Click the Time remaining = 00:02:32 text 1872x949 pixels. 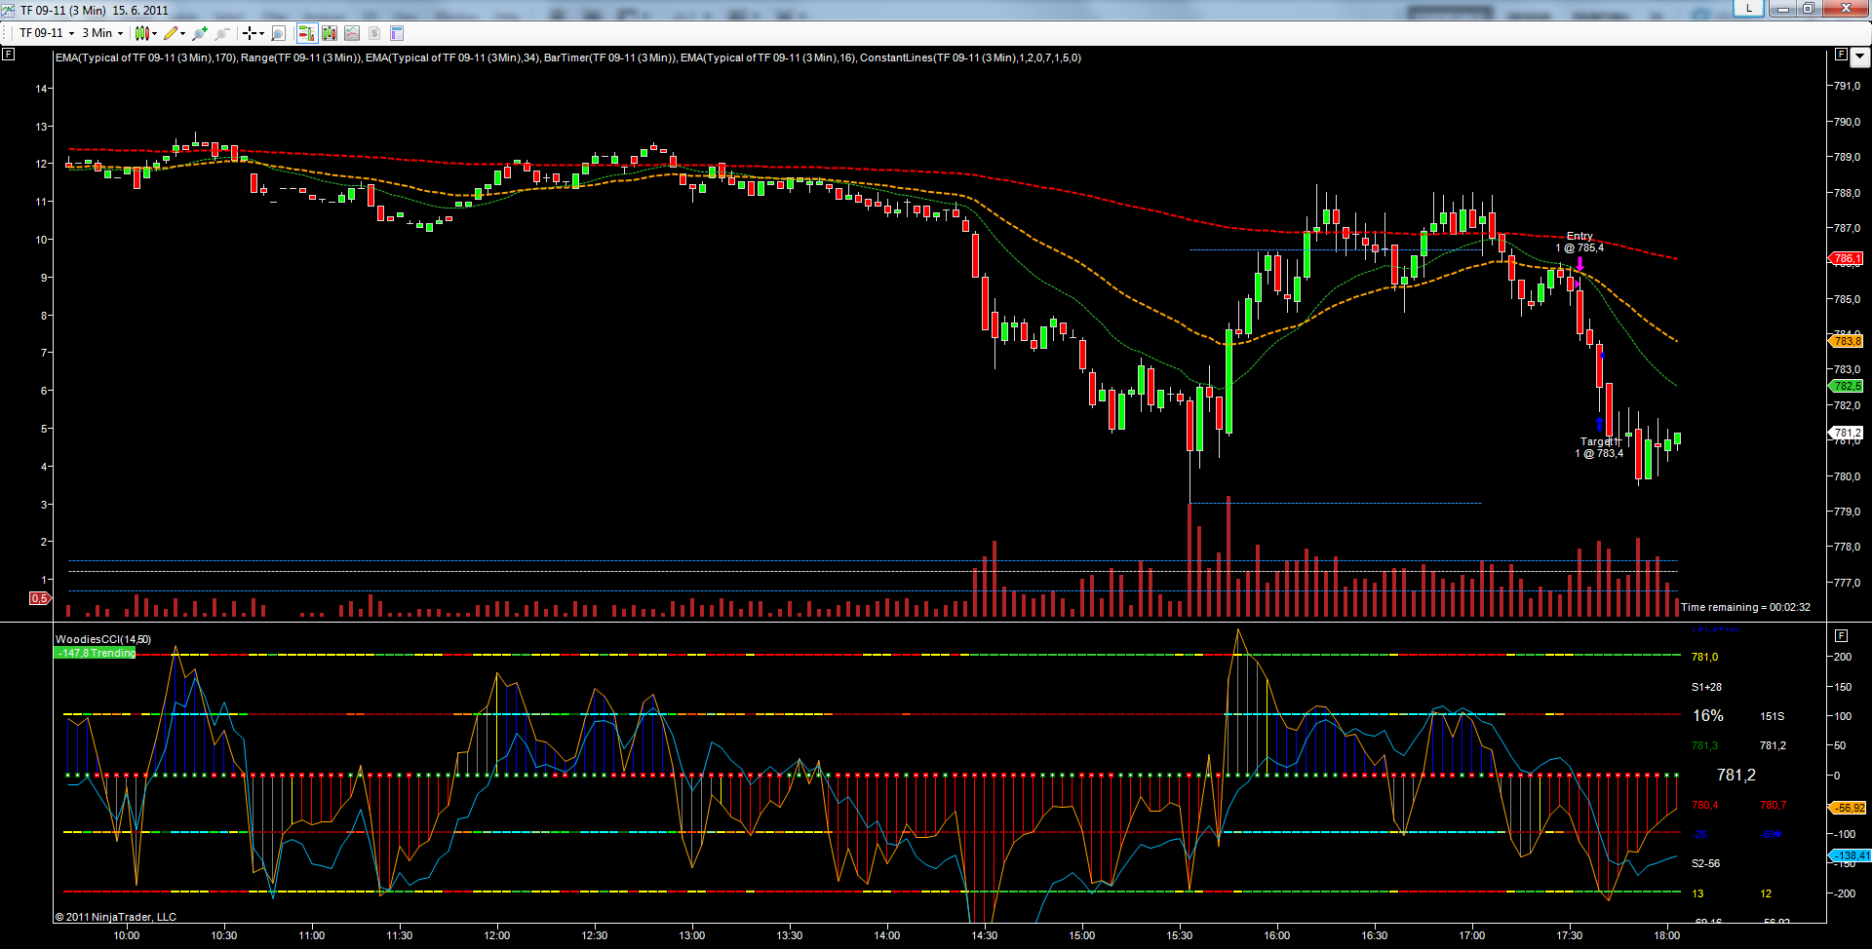click(x=1745, y=607)
